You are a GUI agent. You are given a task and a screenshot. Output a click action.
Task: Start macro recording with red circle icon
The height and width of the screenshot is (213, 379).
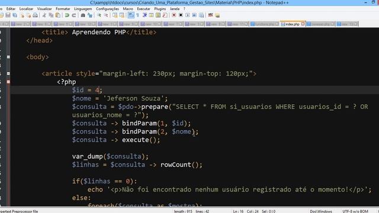point(174,15)
